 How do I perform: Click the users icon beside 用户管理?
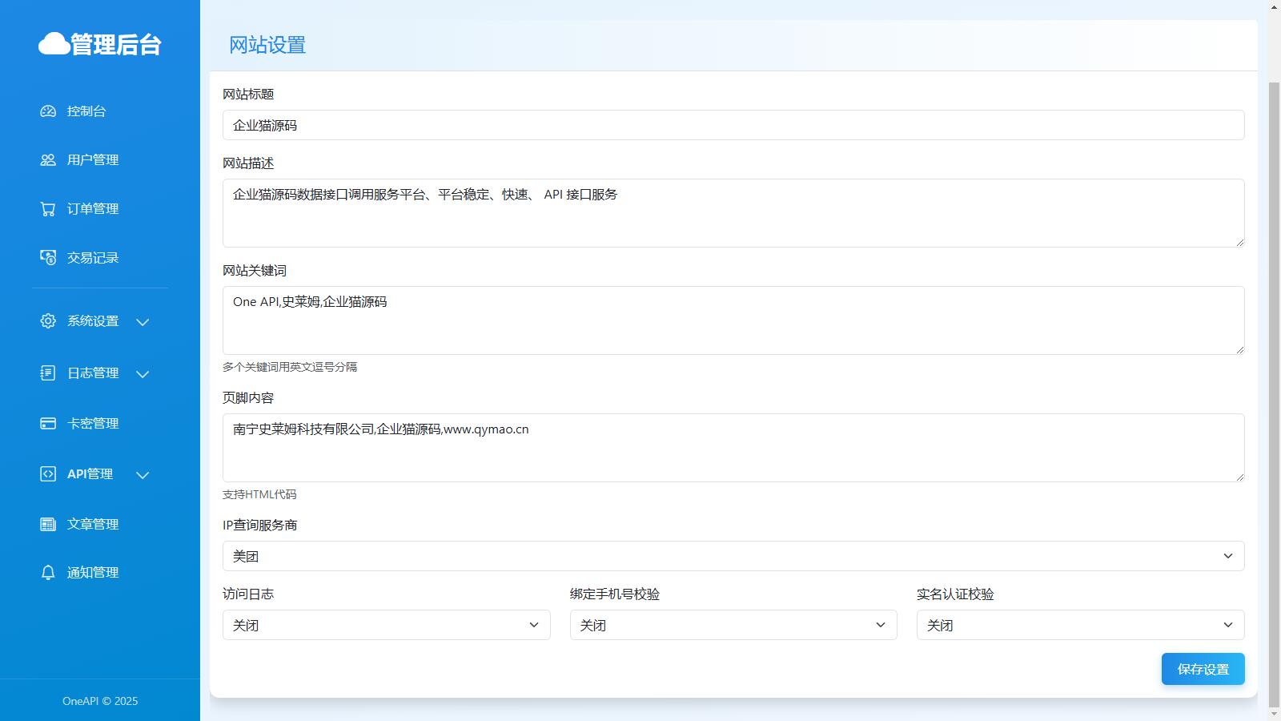pyautogui.click(x=48, y=160)
